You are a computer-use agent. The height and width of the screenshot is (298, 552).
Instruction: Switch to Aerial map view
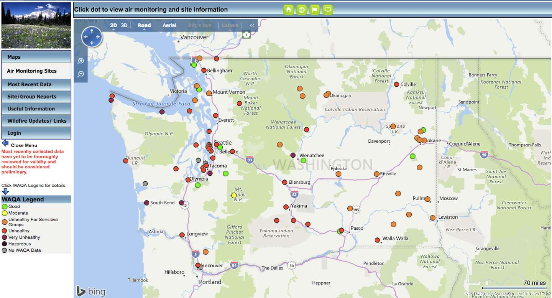point(169,25)
